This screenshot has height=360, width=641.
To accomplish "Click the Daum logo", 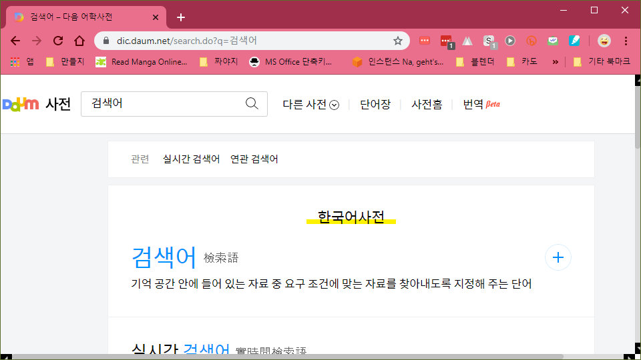I will point(21,104).
